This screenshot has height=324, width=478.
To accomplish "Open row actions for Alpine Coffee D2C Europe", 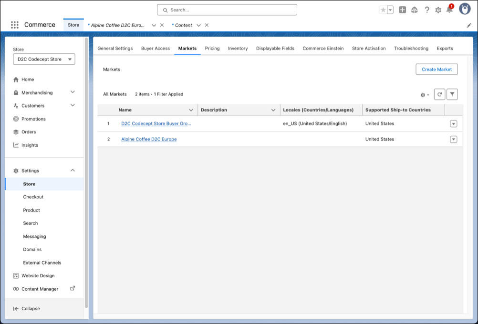I will point(454,139).
